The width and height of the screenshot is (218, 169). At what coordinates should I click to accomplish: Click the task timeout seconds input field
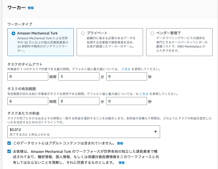tap(127, 76)
